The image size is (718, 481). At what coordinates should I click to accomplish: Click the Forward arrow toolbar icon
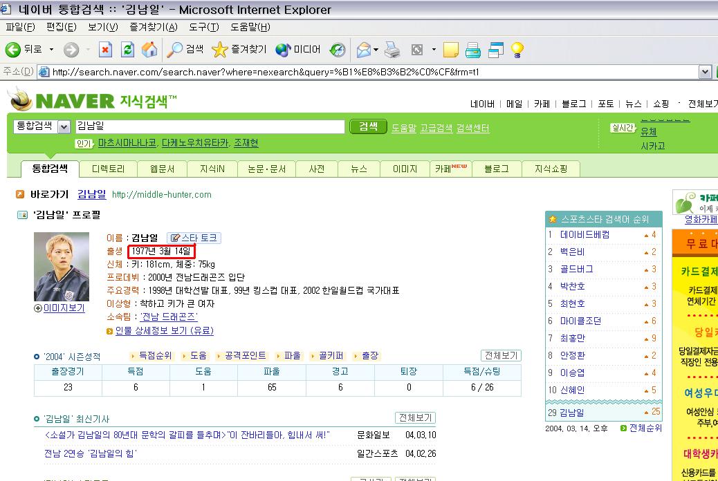(71, 50)
